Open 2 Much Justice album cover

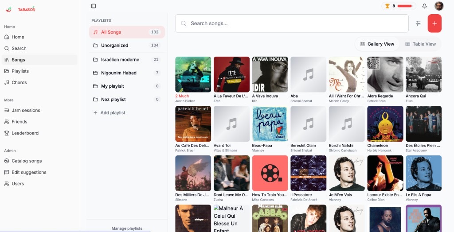coord(193,74)
